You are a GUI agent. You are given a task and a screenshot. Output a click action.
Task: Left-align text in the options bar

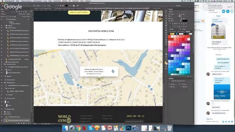[58, 6]
